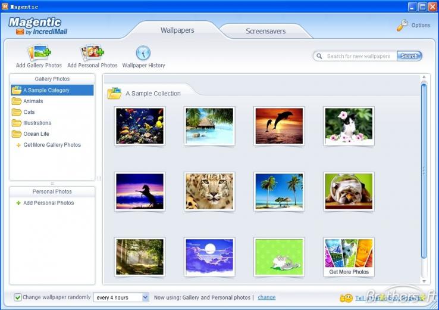Select the Cats category

point(29,112)
